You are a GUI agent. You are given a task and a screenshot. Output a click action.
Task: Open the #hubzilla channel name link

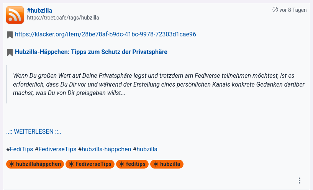pyautogui.click(x=39, y=10)
